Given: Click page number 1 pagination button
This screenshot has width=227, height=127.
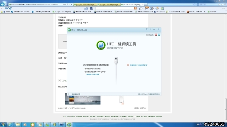Looking at the screenshot, I should coord(59,81).
